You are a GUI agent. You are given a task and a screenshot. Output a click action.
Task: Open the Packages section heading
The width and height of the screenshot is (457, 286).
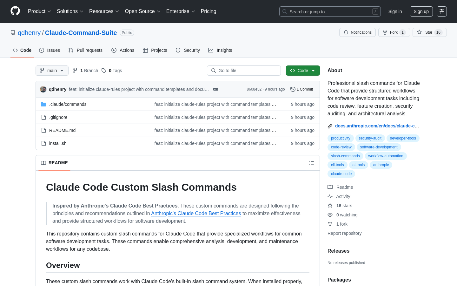(339, 280)
